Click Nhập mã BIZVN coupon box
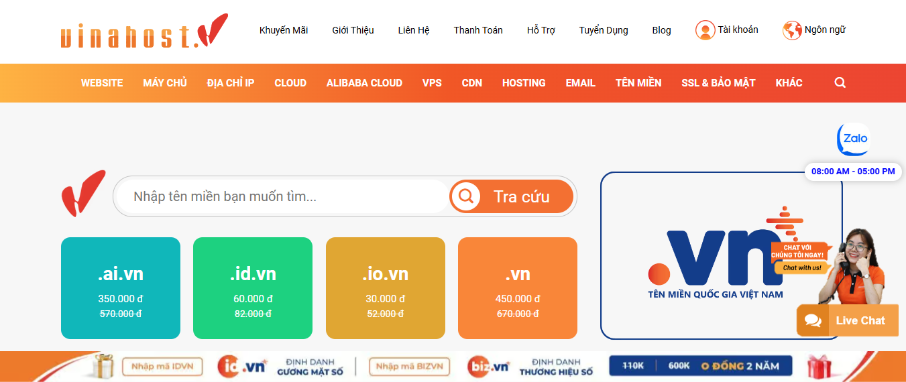The width and height of the screenshot is (906, 382). pyautogui.click(x=409, y=366)
